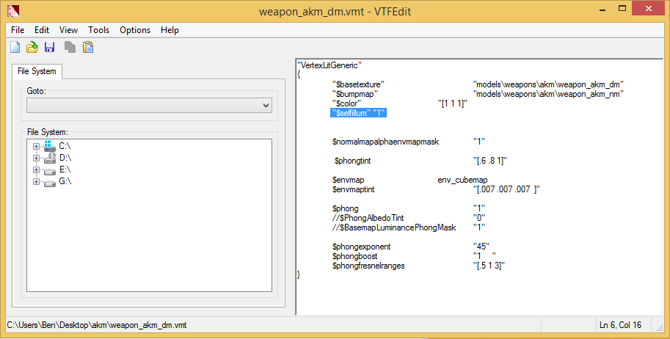The height and width of the screenshot is (339, 670).
Task: Click the $phong parameter text
Action: (x=345, y=208)
